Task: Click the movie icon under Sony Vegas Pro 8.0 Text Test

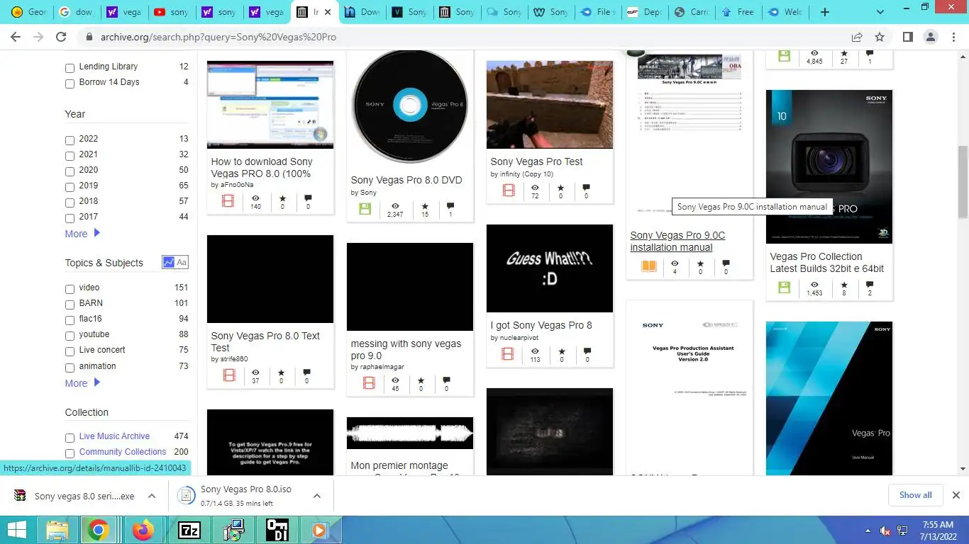Action: [228, 375]
